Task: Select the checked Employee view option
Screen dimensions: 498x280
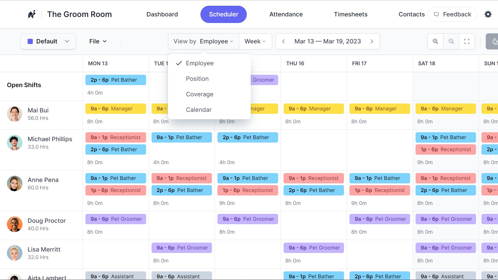Action: [200, 63]
